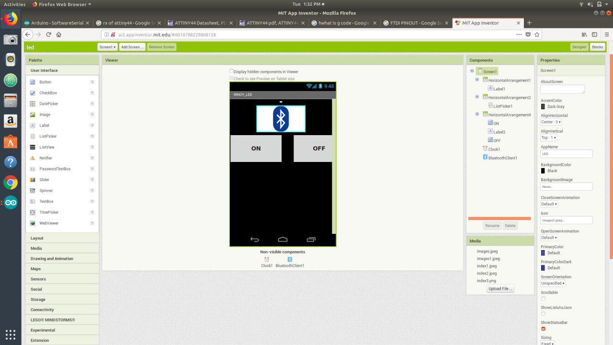This screenshot has height=345, width=613.
Task: Open the Arduino IDE from the dock
Action: (11, 203)
